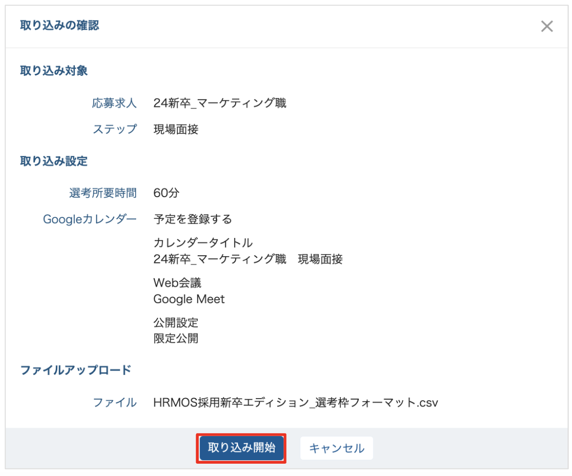Click the 取り込み設定 section heading
Viewport: 572px width, 476px height.
pos(54,161)
